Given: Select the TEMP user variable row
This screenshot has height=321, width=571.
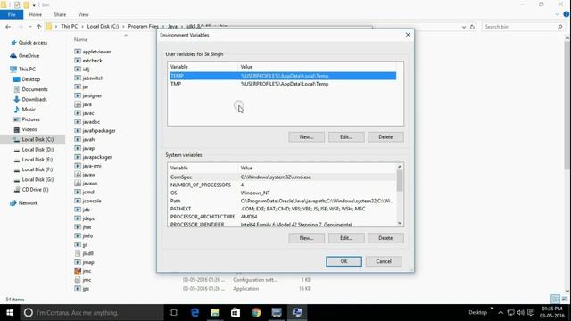Looking at the screenshot, I should pos(283,76).
